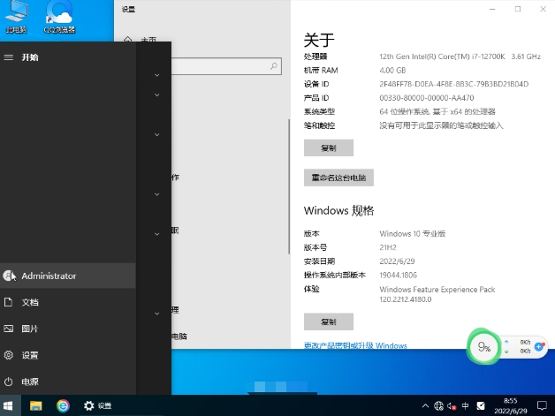Show hidden icons in the system tray
The image size is (555, 416).
[x=426, y=406]
